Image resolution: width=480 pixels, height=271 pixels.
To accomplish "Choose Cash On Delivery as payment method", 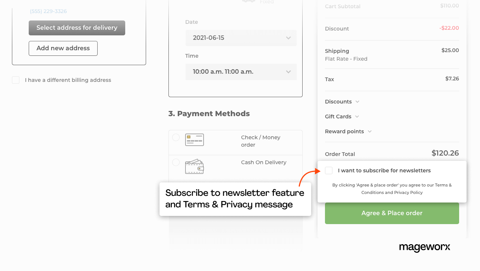I will click(176, 162).
